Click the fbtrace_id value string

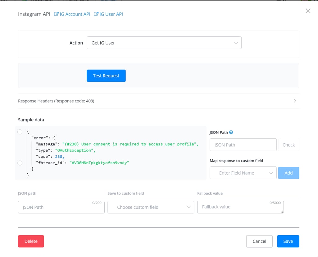click(x=99, y=163)
